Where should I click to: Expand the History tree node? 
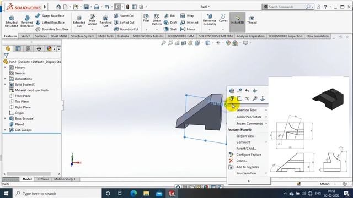[x=5, y=67]
